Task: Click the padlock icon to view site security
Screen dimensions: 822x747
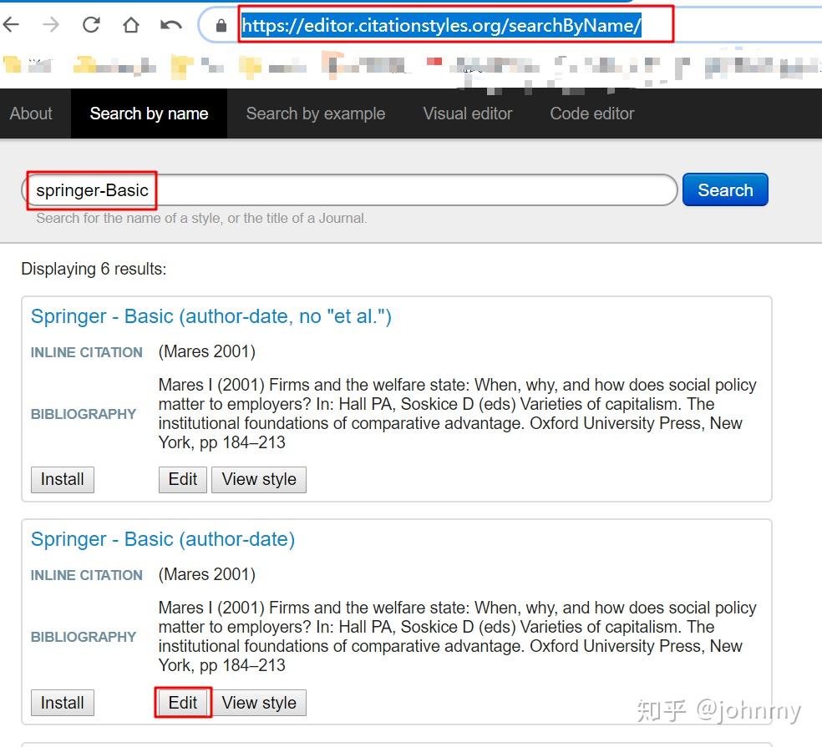Action: coord(219,25)
